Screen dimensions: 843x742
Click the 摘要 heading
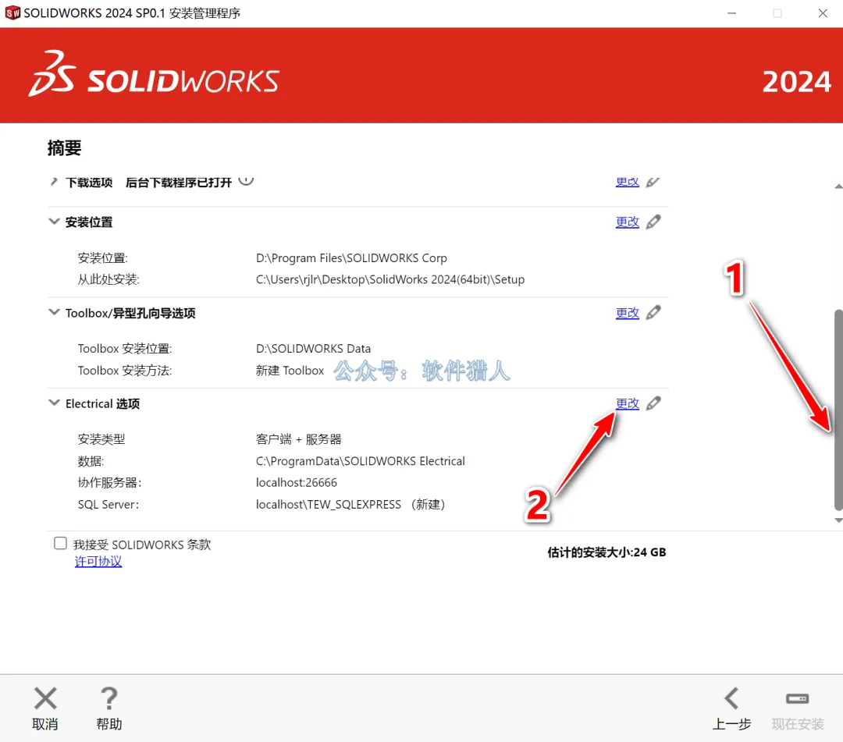[65, 147]
